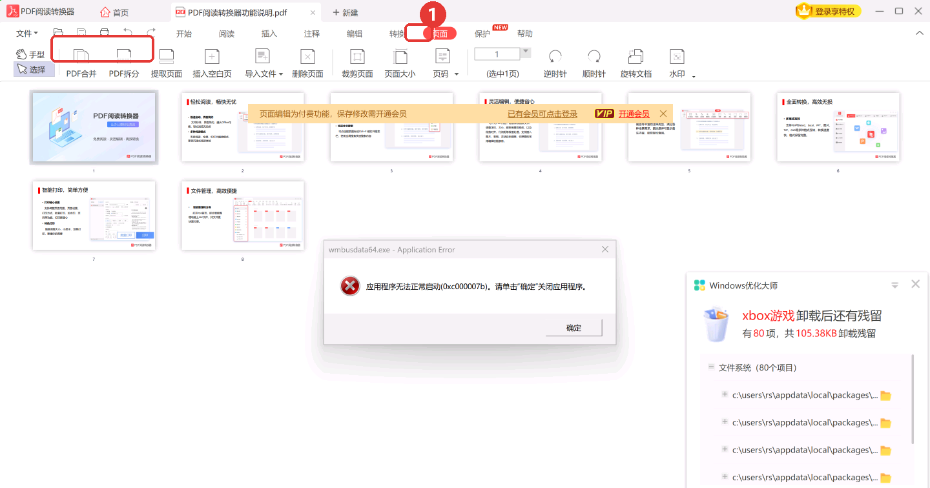
Task: Click the PDF合并 merge tool
Action: click(81, 64)
